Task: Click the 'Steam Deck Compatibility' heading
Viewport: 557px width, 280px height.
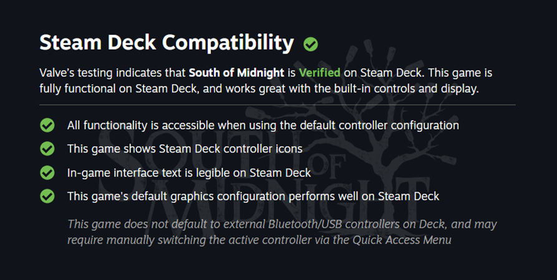Action: (x=166, y=43)
